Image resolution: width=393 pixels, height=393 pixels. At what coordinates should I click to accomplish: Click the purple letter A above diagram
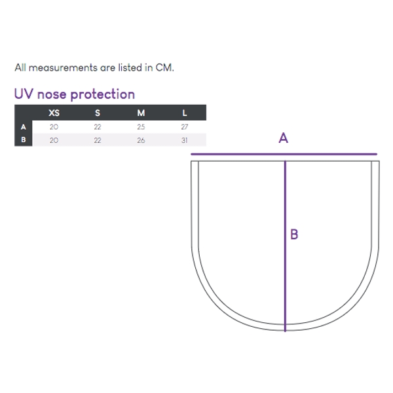(284, 138)
